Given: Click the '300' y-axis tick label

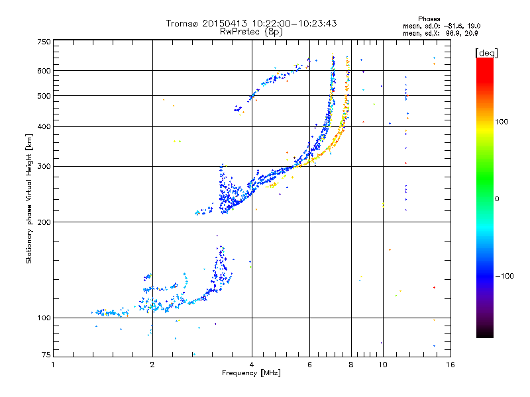Looking at the screenshot, I should [44, 167].
